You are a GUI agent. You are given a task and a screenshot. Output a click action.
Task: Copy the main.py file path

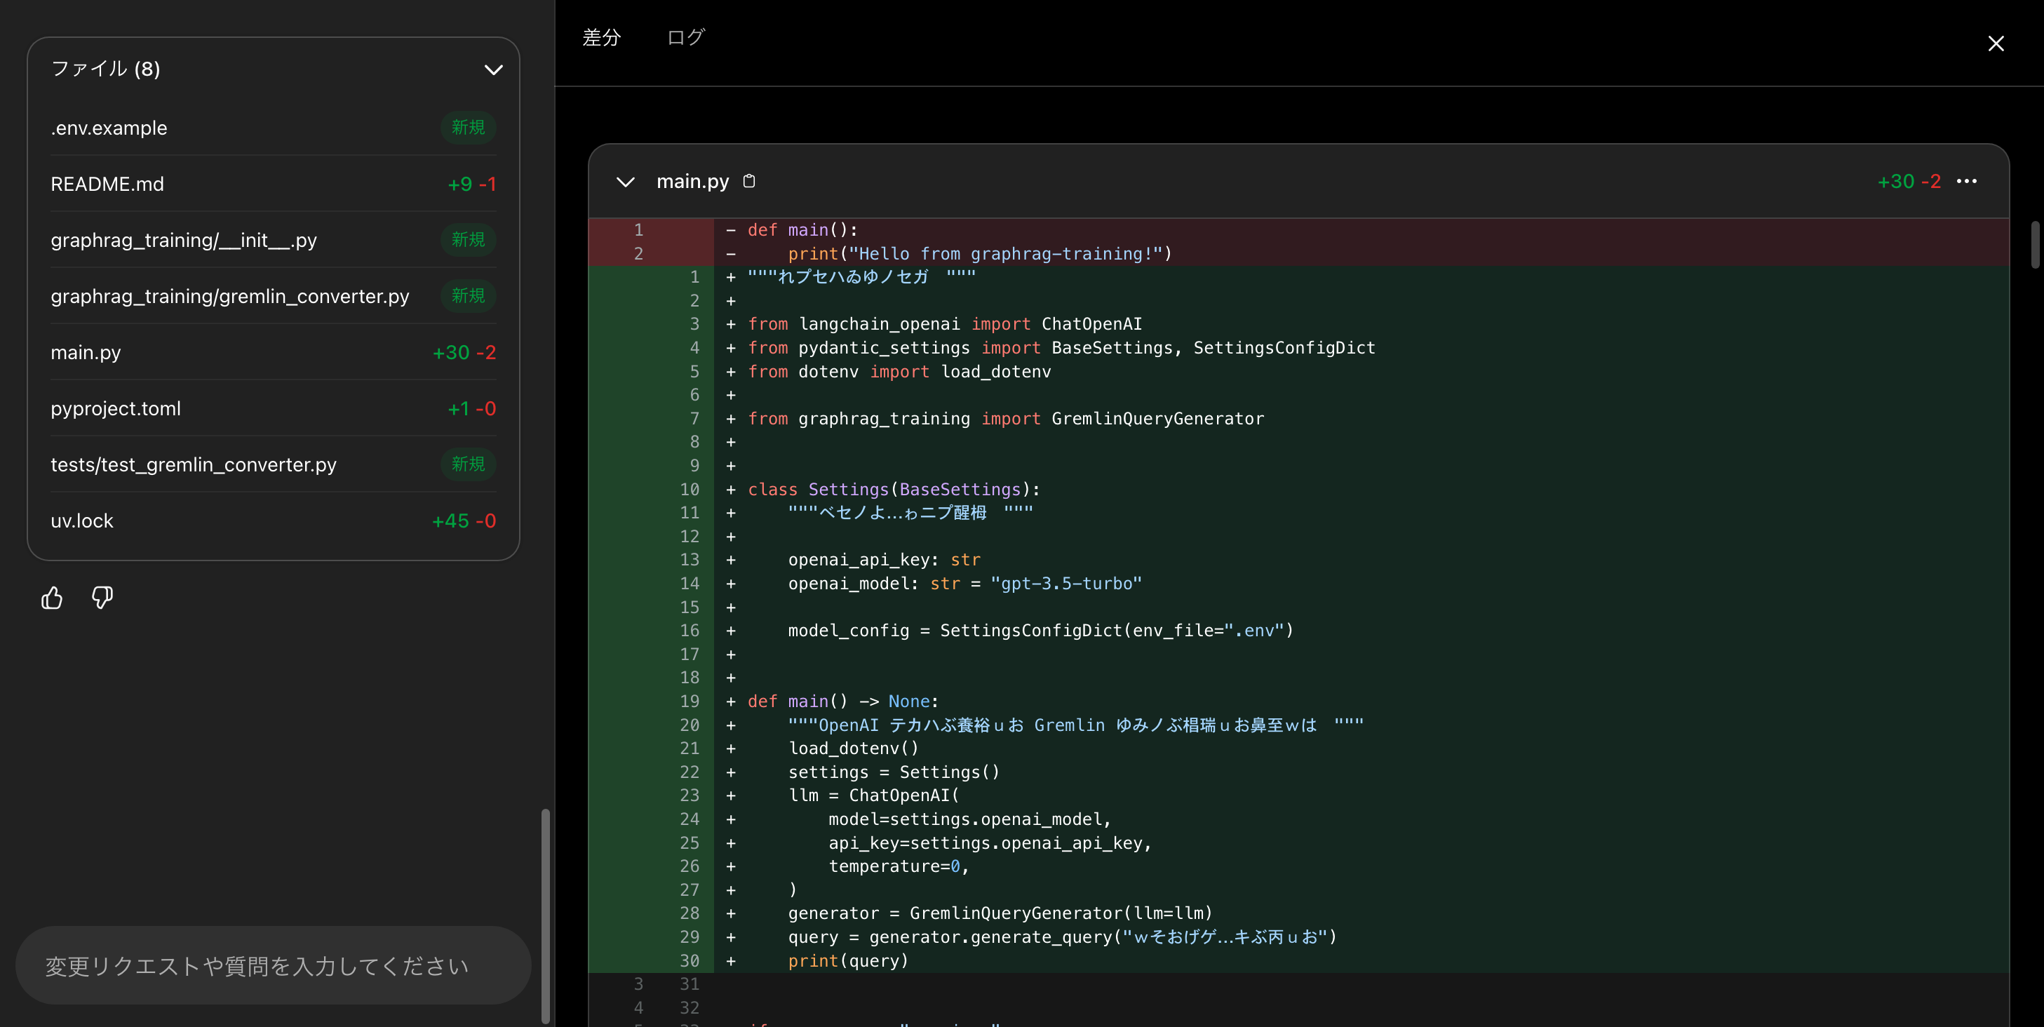[x=749, y=180]
